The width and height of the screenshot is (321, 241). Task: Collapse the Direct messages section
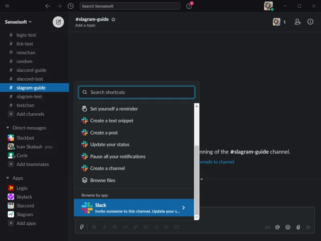(x=8, y=128)
